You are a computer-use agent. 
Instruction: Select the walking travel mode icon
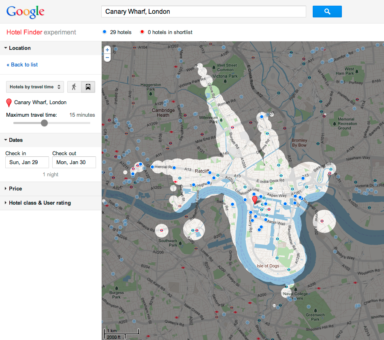click(74, 87)
